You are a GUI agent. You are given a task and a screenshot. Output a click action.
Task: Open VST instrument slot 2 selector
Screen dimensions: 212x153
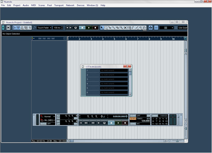(114, 75)
